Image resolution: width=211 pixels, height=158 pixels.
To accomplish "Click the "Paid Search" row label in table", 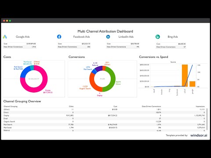I will click(8, 125).
